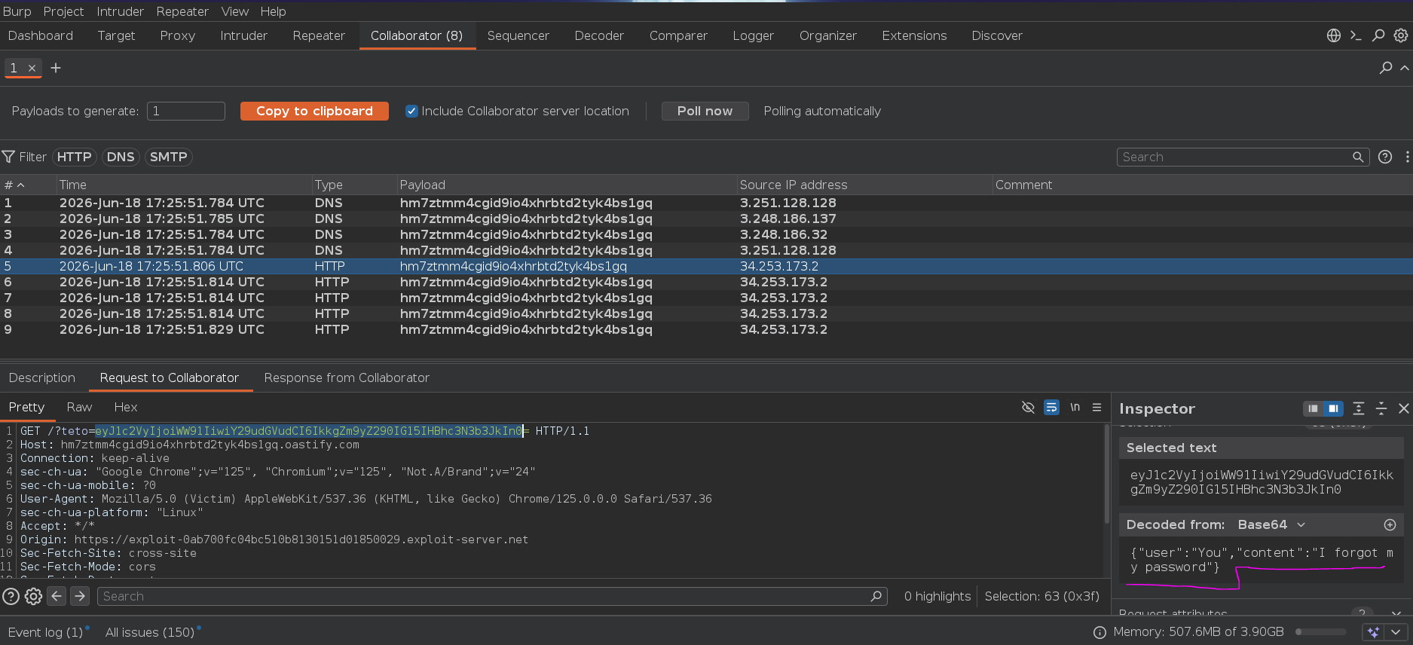The height and width of the screenshot is (645, 1413).
Task: Sort by the Type column header
Action: click(x=354, y=185)
